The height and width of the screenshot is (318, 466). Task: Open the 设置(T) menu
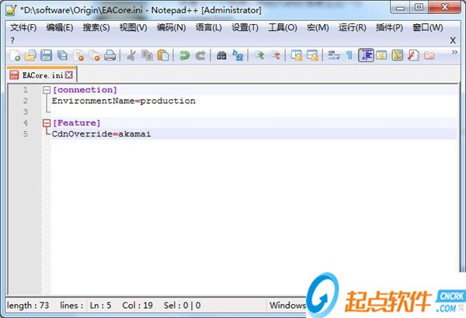pos(245,28)
